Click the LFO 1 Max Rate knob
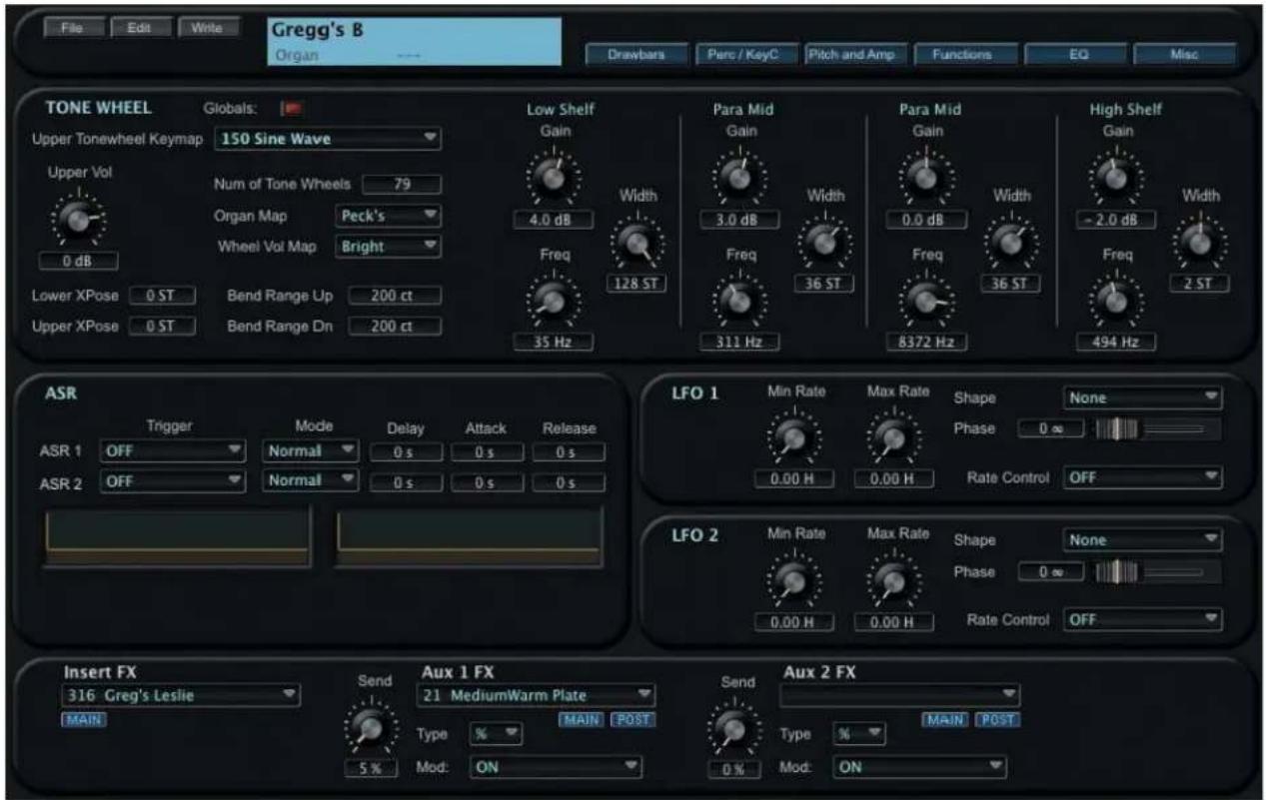 [892, 437]
